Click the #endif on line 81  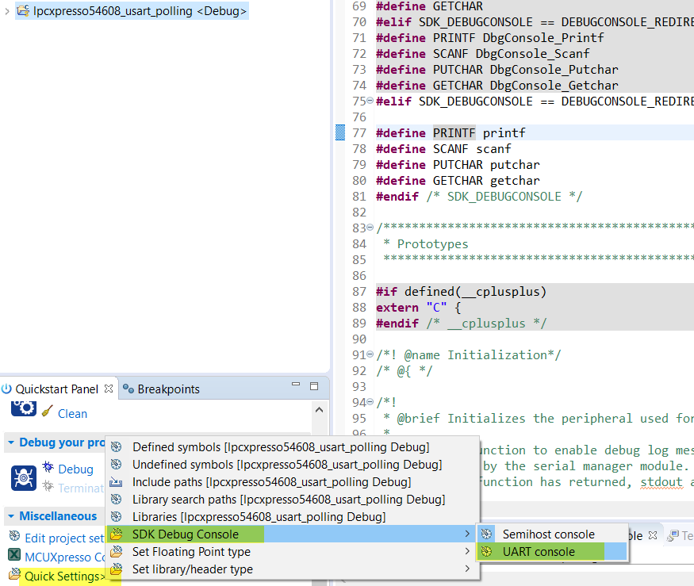tap(397, 197)
